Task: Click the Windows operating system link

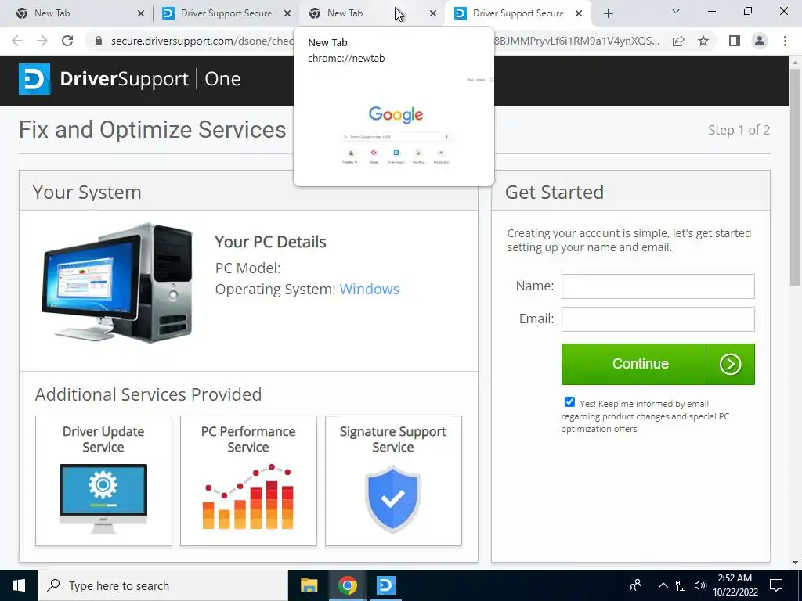Action: pyautogui.click(x=370, y=290)
